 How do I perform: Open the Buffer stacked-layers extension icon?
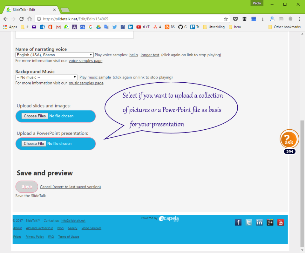[245, 19]
